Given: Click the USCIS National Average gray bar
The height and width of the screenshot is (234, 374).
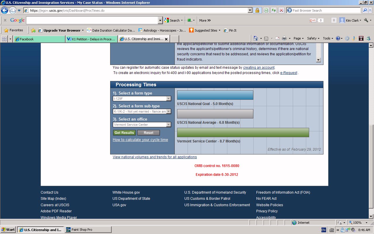Looking at the screenshot, I should pyautogui.click(x=215, y=114).
